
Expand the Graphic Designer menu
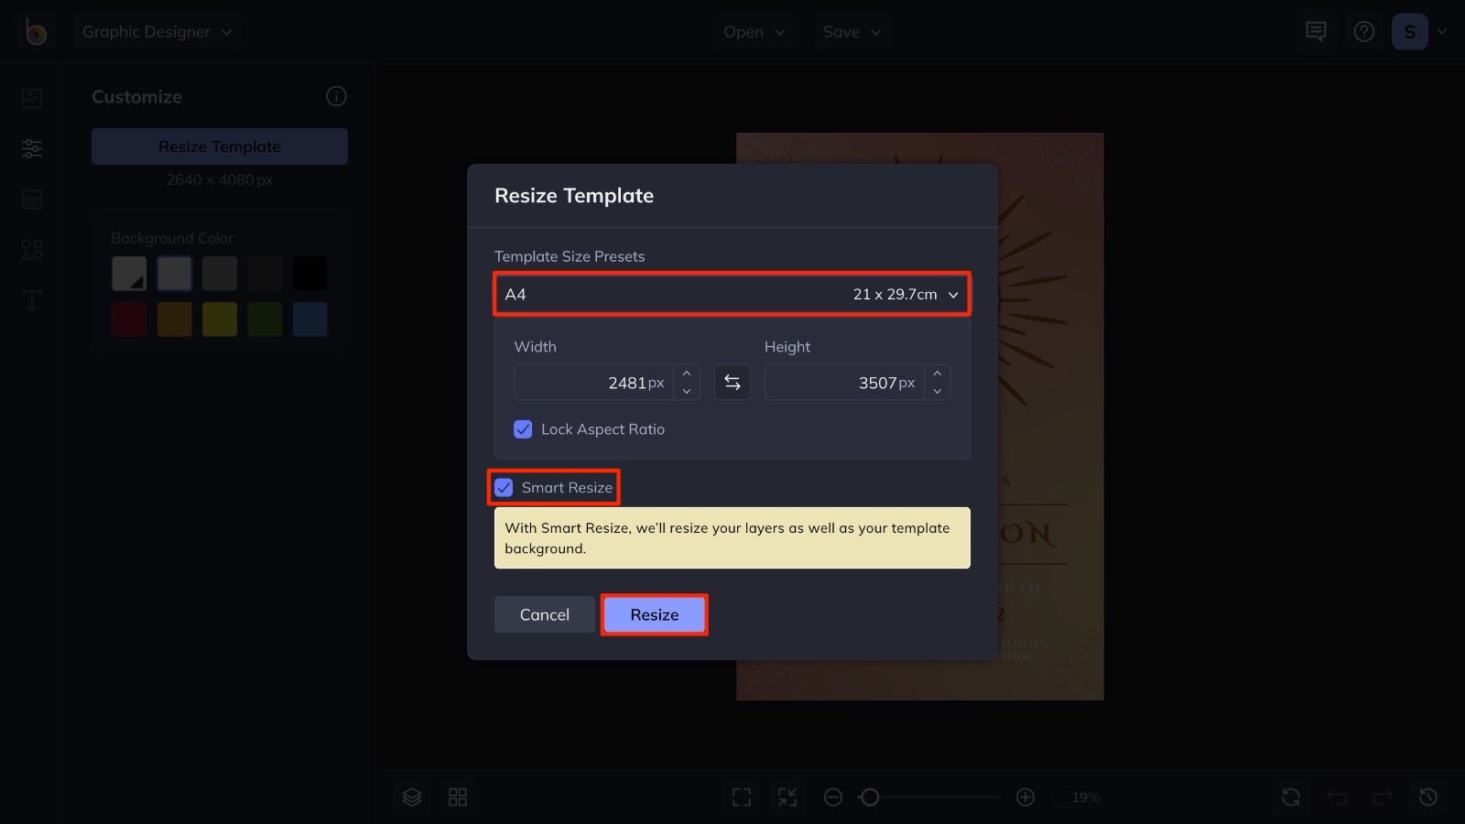pos(157,30)
